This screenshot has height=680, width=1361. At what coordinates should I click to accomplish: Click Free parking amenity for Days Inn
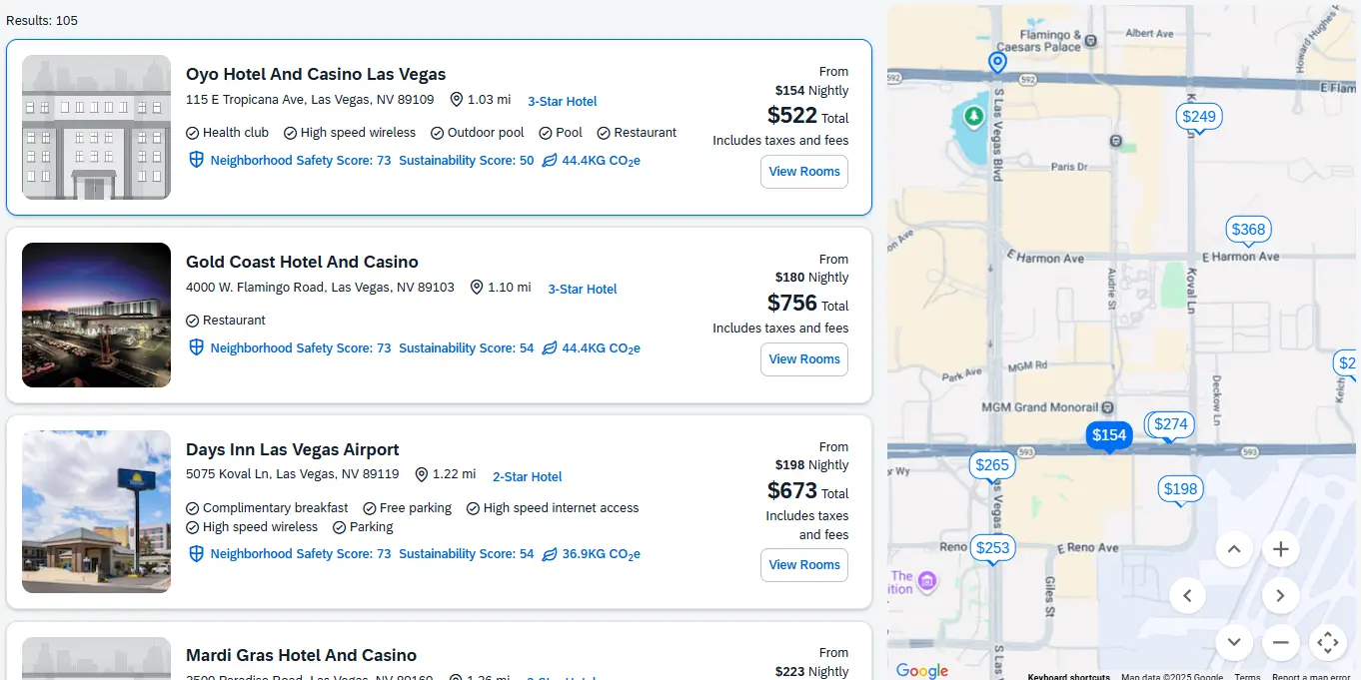click(408, 508)
